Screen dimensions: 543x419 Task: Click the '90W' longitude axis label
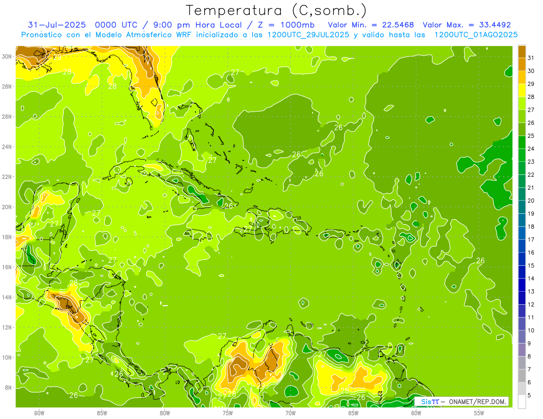pos(39,413)
